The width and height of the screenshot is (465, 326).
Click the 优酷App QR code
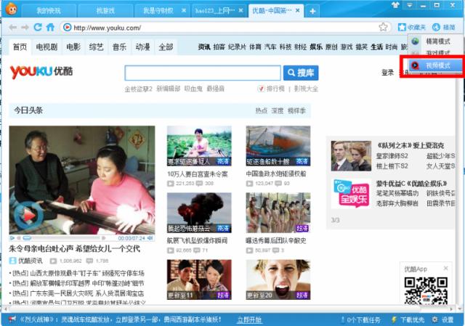pyautogui.click(x=426, y=290)
